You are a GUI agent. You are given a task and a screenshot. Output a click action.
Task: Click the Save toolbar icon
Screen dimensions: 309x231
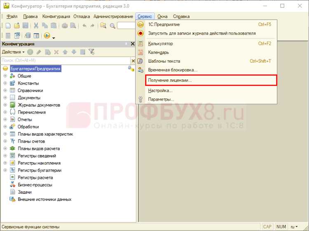click(x=26, y=26)
